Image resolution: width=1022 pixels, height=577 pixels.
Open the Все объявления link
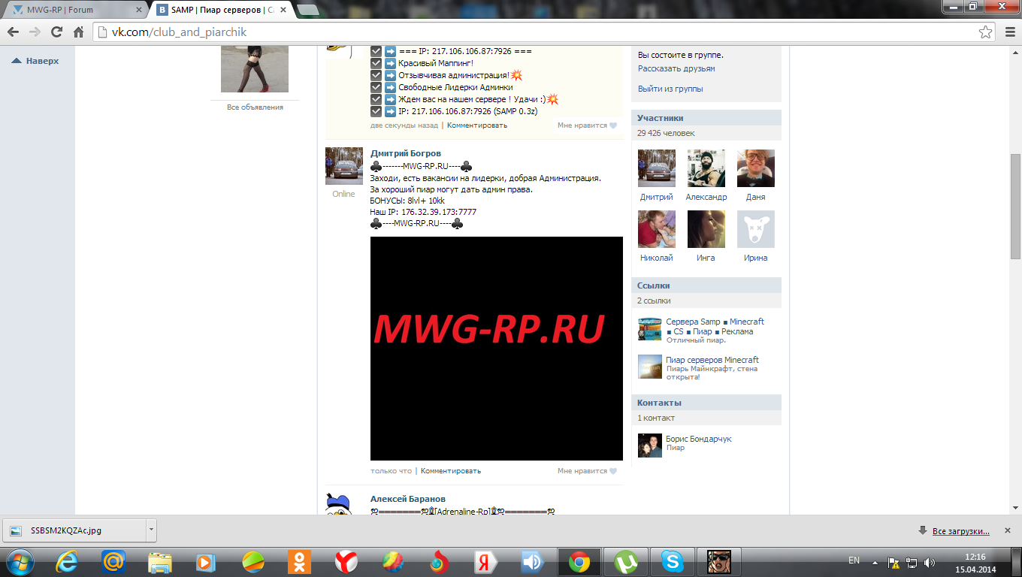(x=255, y=107)
